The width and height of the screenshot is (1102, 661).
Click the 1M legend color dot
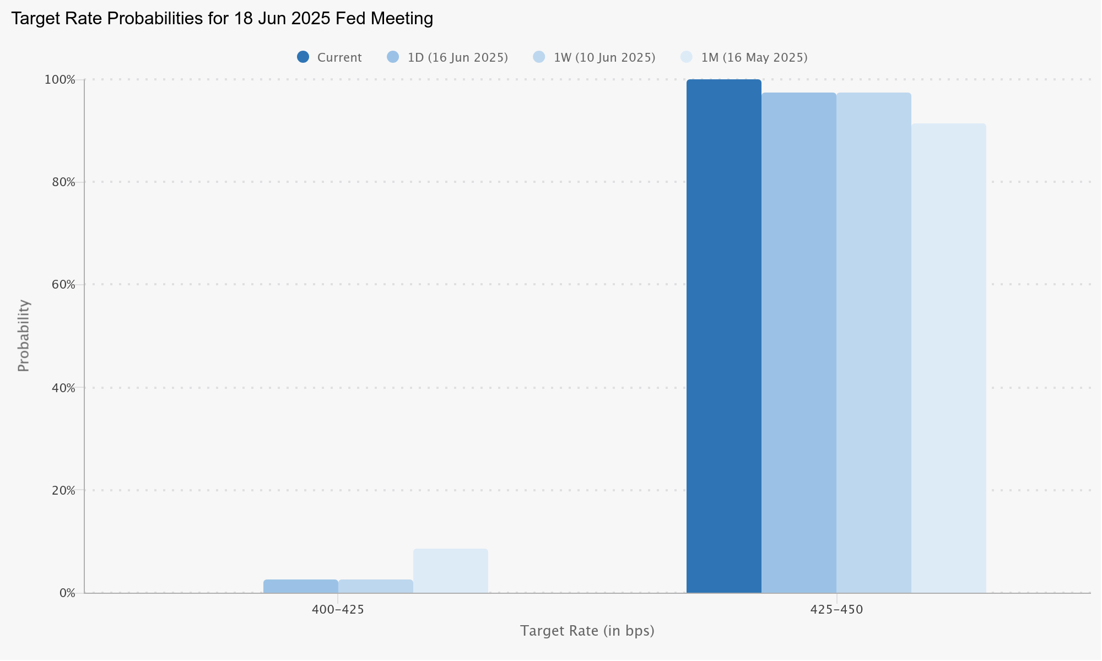pyautogui.click(x=686, y=57)
